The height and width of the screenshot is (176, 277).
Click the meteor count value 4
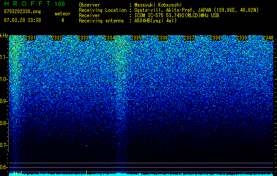[x=63, y=20]
